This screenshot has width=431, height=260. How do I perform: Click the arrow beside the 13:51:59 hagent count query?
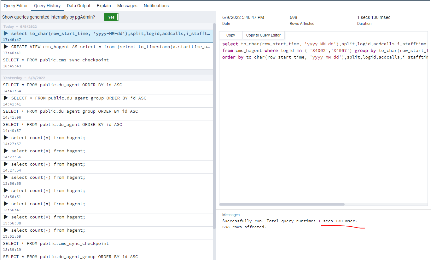[x=6, y=230]
